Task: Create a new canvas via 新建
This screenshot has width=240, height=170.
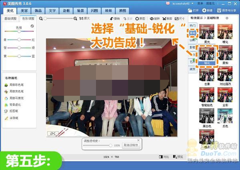Action: (x=207, y=10)
